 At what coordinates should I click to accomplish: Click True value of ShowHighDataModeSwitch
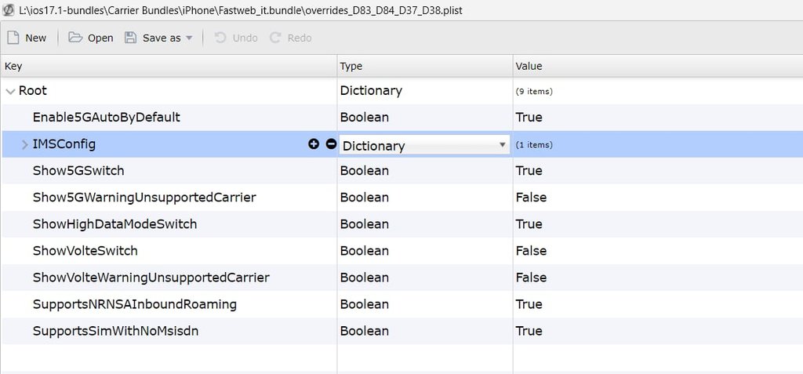(529, 224)
